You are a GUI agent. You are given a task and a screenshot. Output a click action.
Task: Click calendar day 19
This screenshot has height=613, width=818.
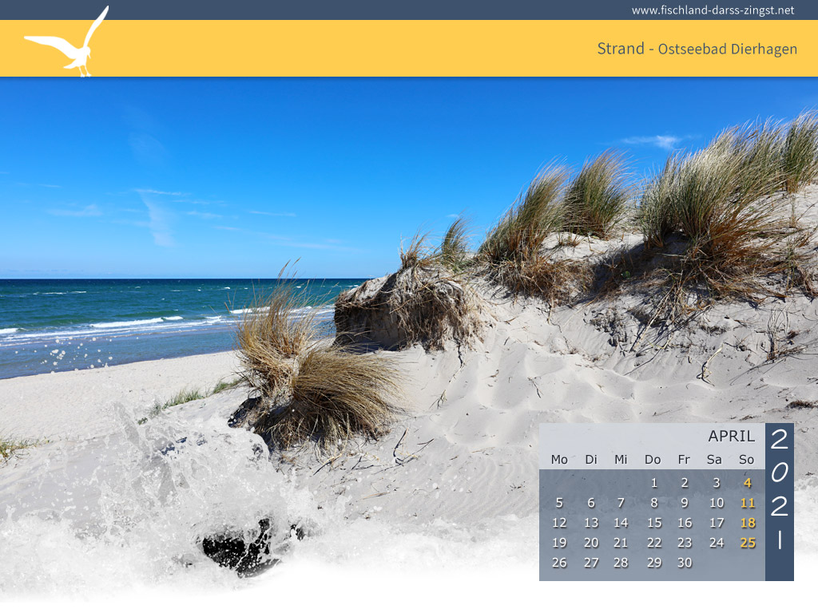point(559,543)
